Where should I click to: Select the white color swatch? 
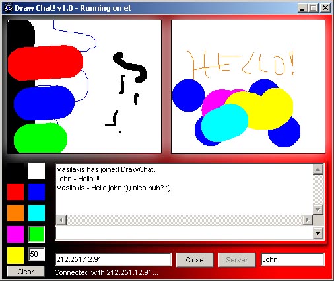[36, 171]
